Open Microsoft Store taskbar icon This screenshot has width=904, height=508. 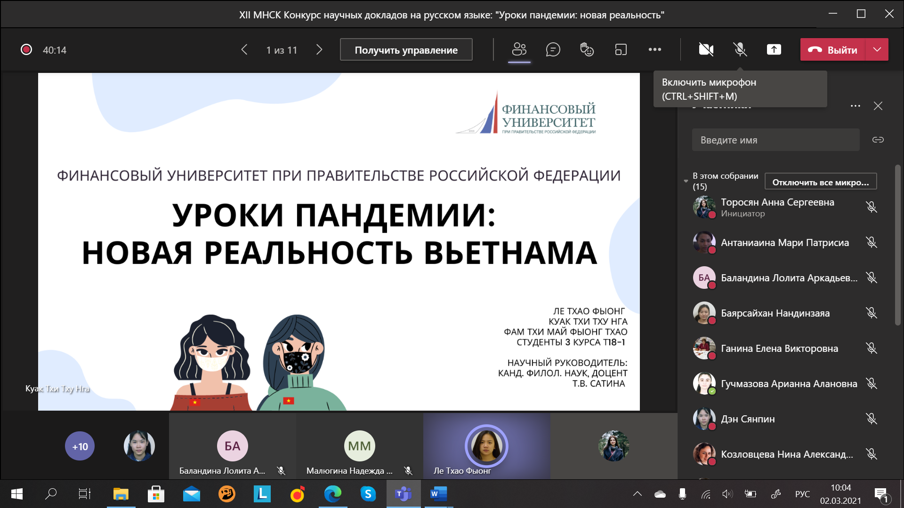pyautogui.click(x=156, y=494)
